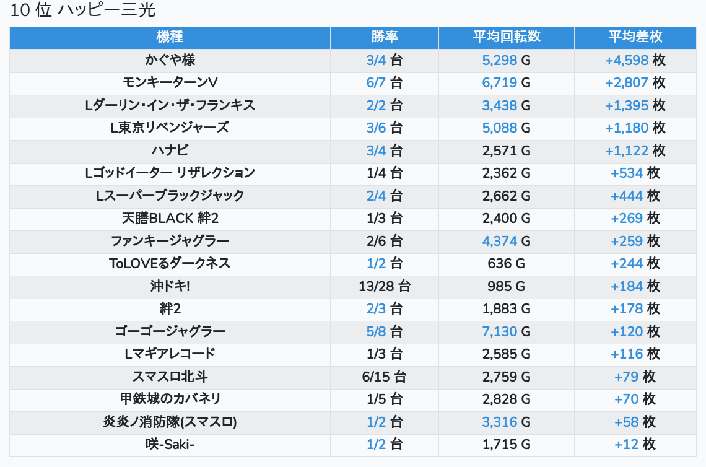Screen dimensions: 706x467
Task: Click the Lゴッドイーター リザレクション entry
Action: 170,173
